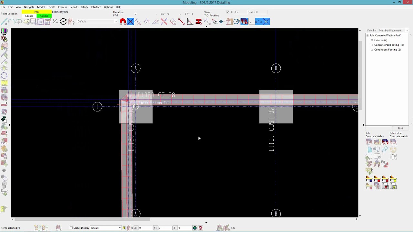Toggle the Status Display checkbox
Image resolution: width=413 pixels, height=232 pixels.
pyautogui.click(x=71, y=228)
